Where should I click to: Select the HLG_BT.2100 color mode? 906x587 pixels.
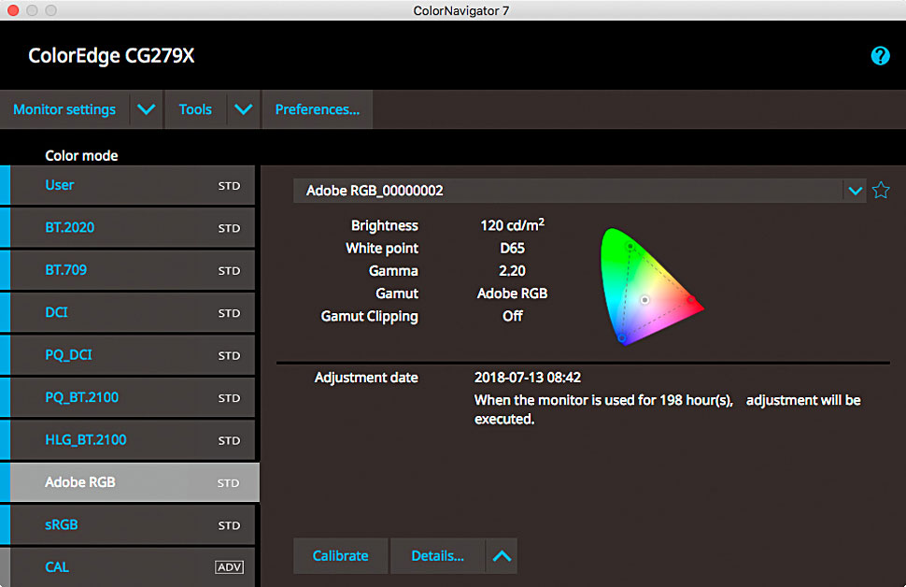(128, 440)
